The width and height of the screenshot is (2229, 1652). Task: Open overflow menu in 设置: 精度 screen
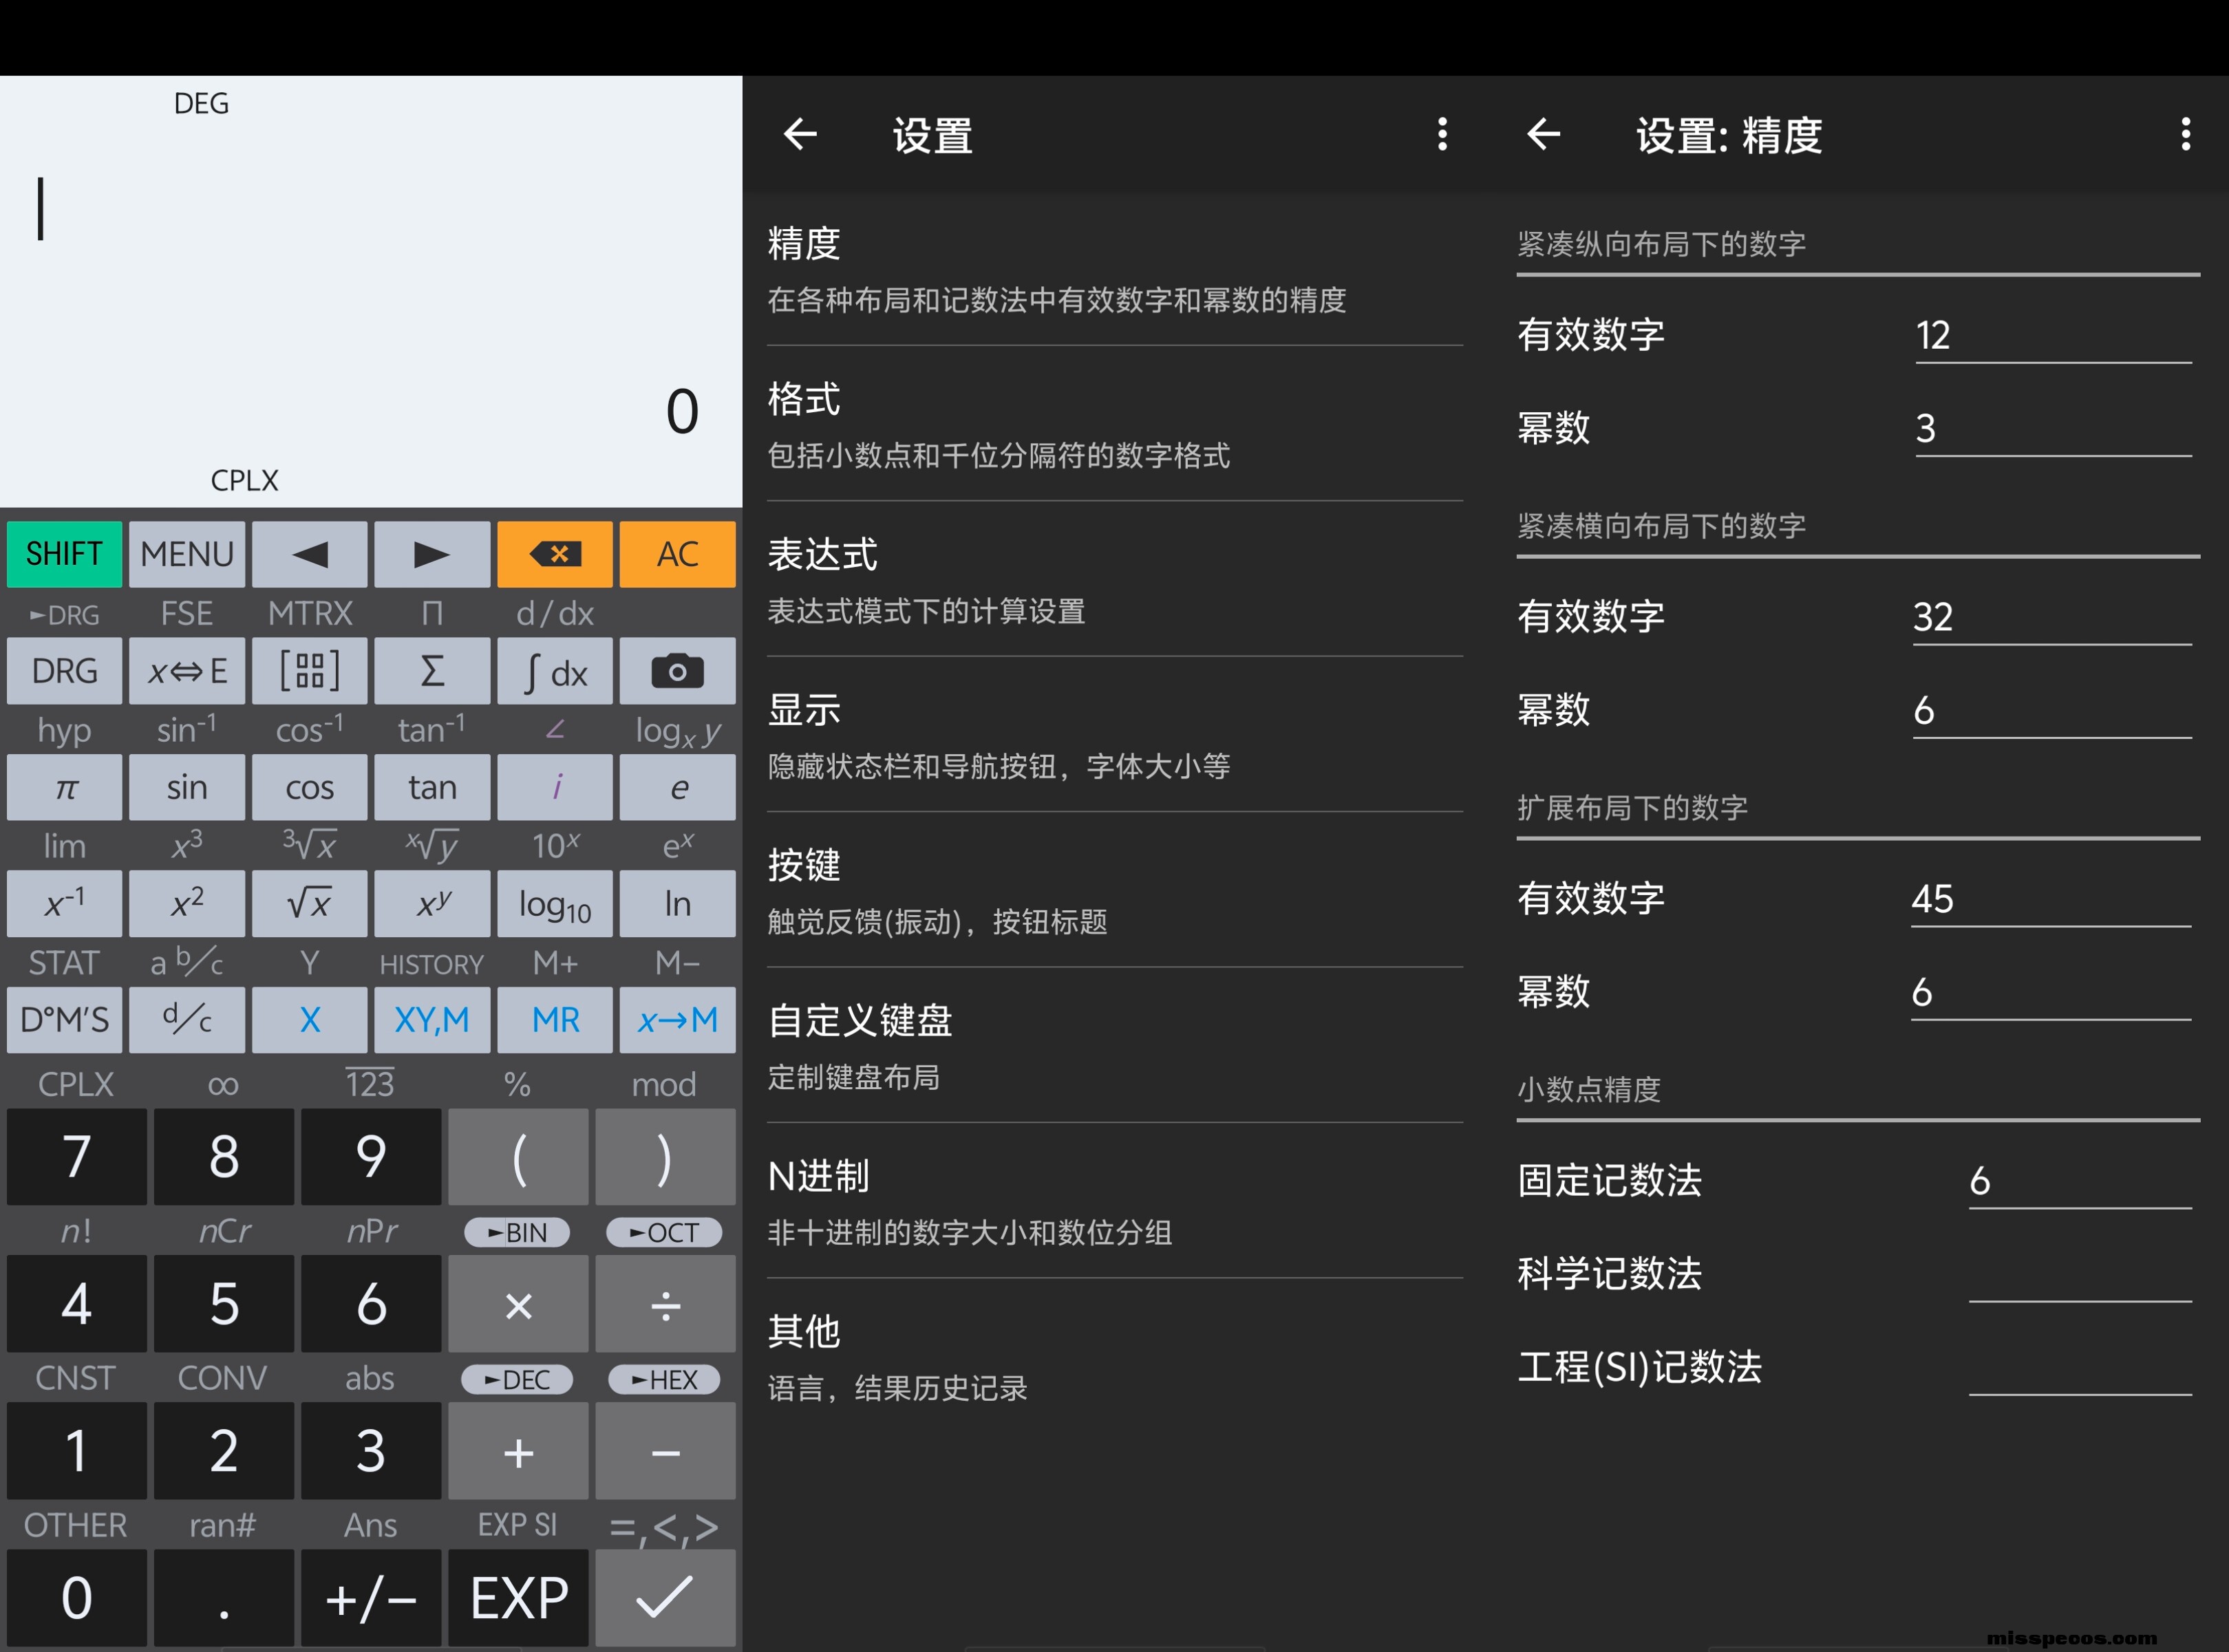[x=2185, y=134]
